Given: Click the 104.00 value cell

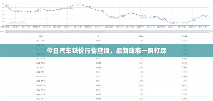Looking at the screenshot, I should point(98,63).
